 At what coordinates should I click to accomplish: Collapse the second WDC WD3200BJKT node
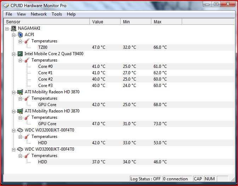[14, 150]
